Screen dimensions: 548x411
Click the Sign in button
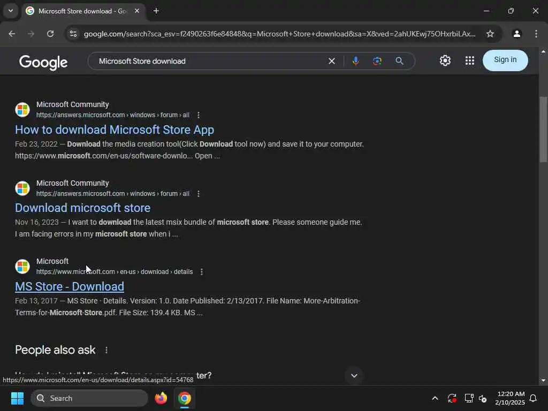505,60
